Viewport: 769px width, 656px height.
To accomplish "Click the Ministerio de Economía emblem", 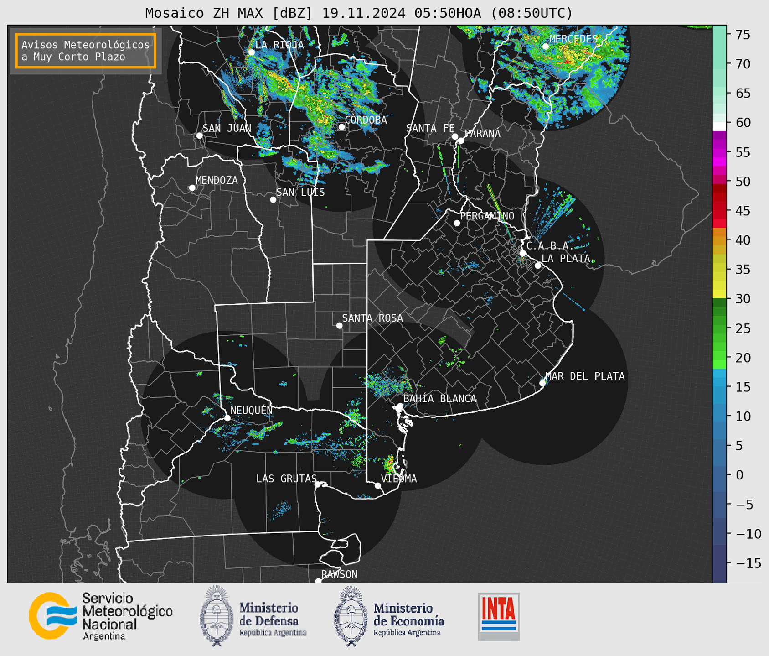I will point(351,616).
